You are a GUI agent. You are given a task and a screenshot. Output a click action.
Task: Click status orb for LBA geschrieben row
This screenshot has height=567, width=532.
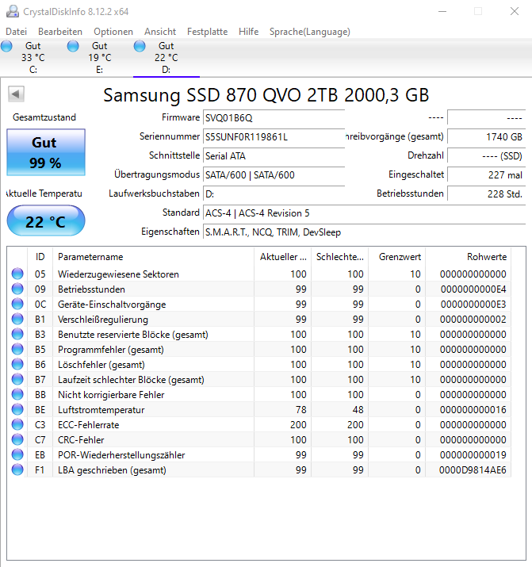[x=17, y=469]
